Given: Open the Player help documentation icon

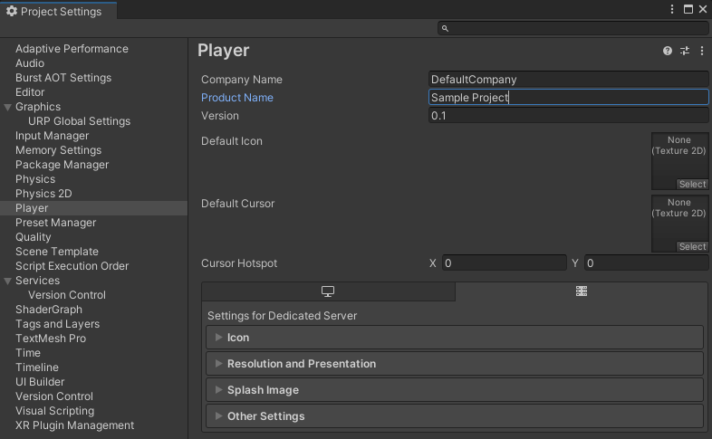Looking at the screenshot, I should [668, 51].
